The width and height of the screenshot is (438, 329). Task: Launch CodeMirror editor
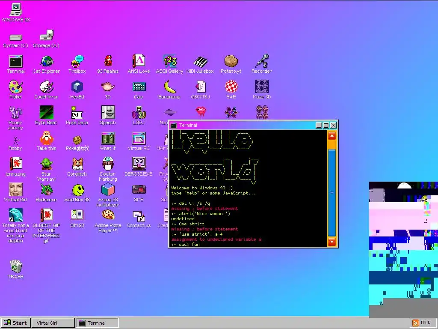(x=46, y=90)
